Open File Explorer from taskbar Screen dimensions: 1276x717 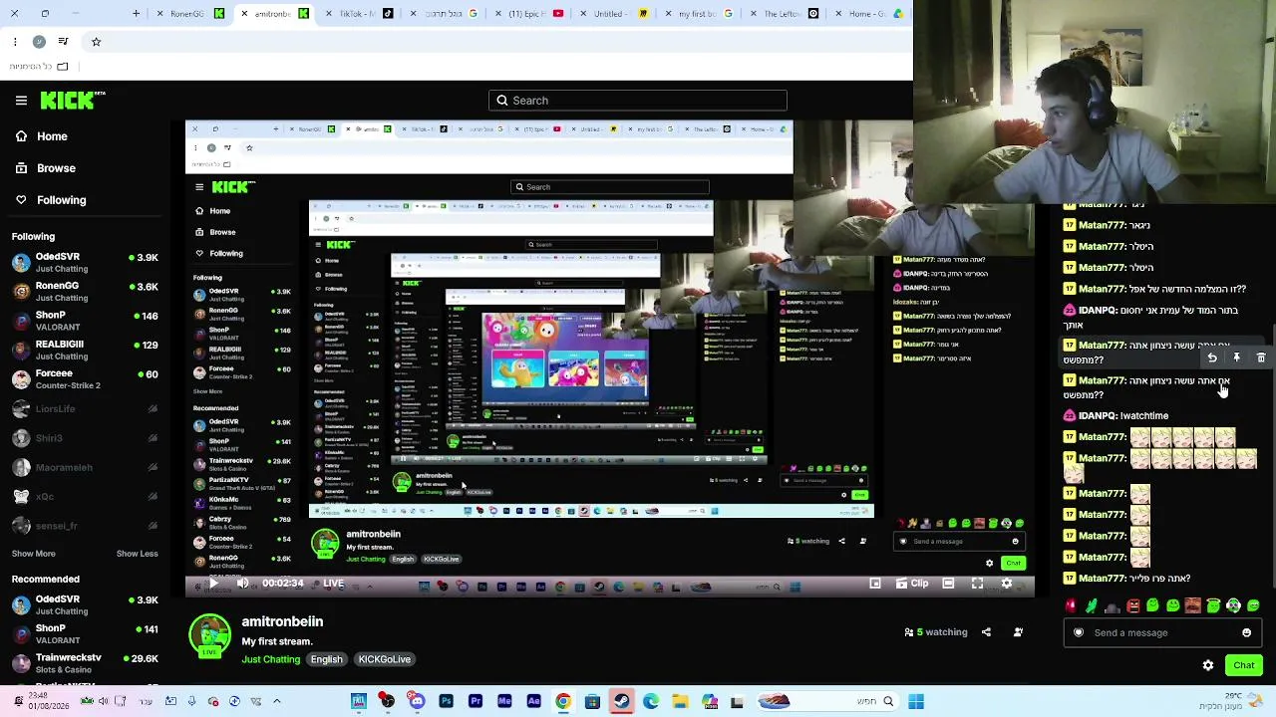(680, 702)
